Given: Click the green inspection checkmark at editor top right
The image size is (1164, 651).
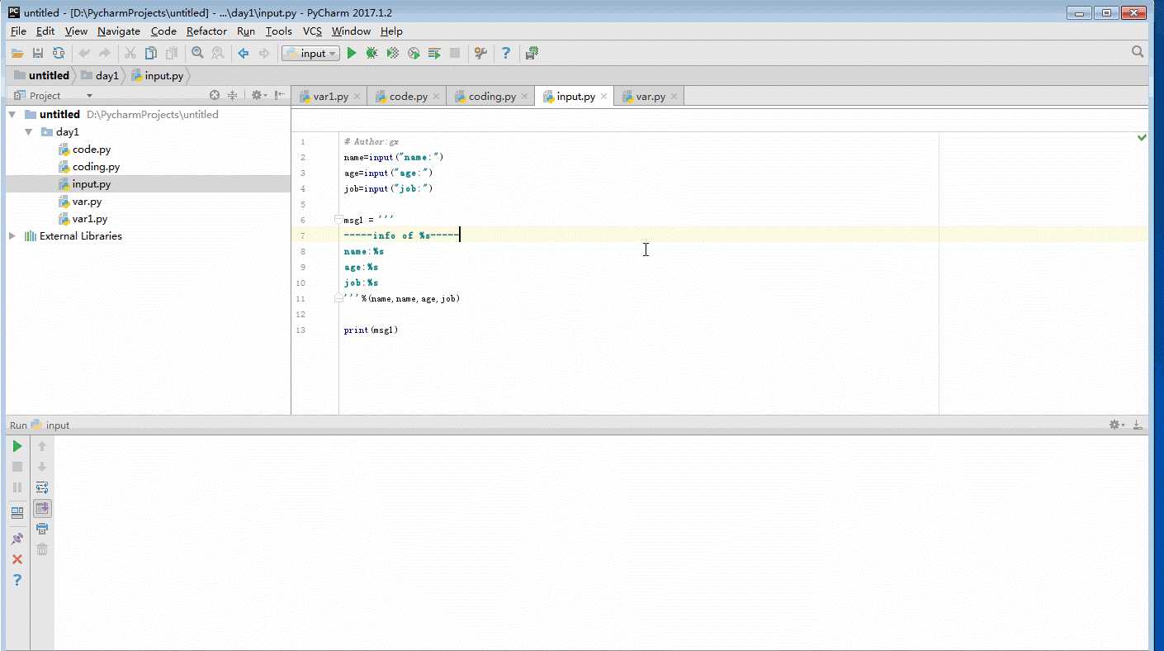Looking at the screenshot, I should tap(1142, 137).
